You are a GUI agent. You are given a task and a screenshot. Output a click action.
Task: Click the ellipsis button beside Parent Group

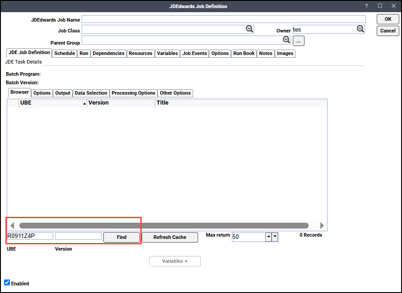(298, 41)
